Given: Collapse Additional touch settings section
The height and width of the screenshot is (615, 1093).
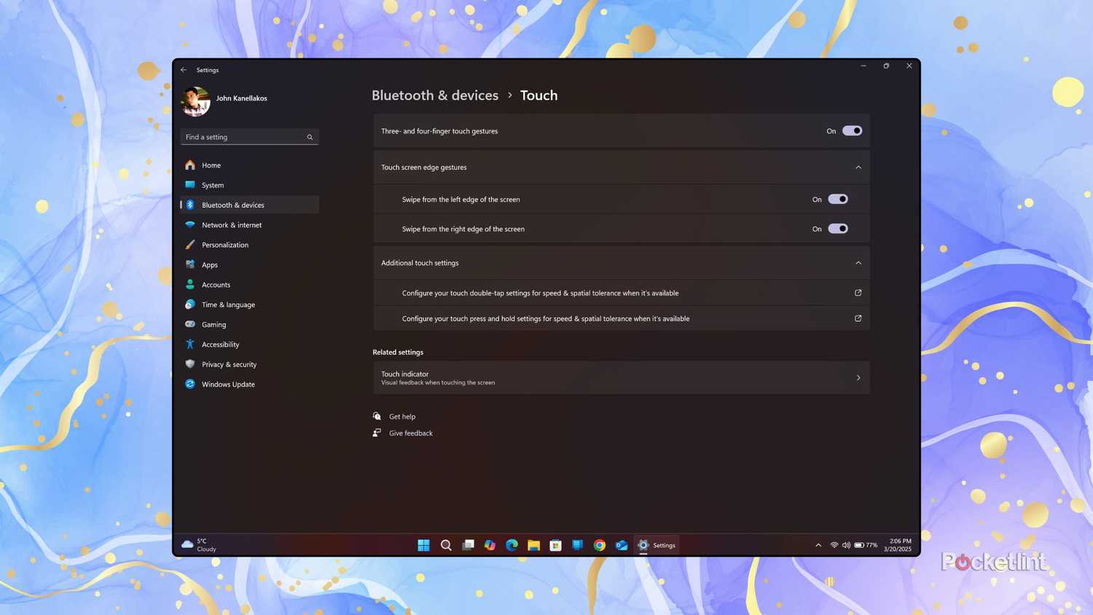Looking at the screenshot, I should (858, 263).
